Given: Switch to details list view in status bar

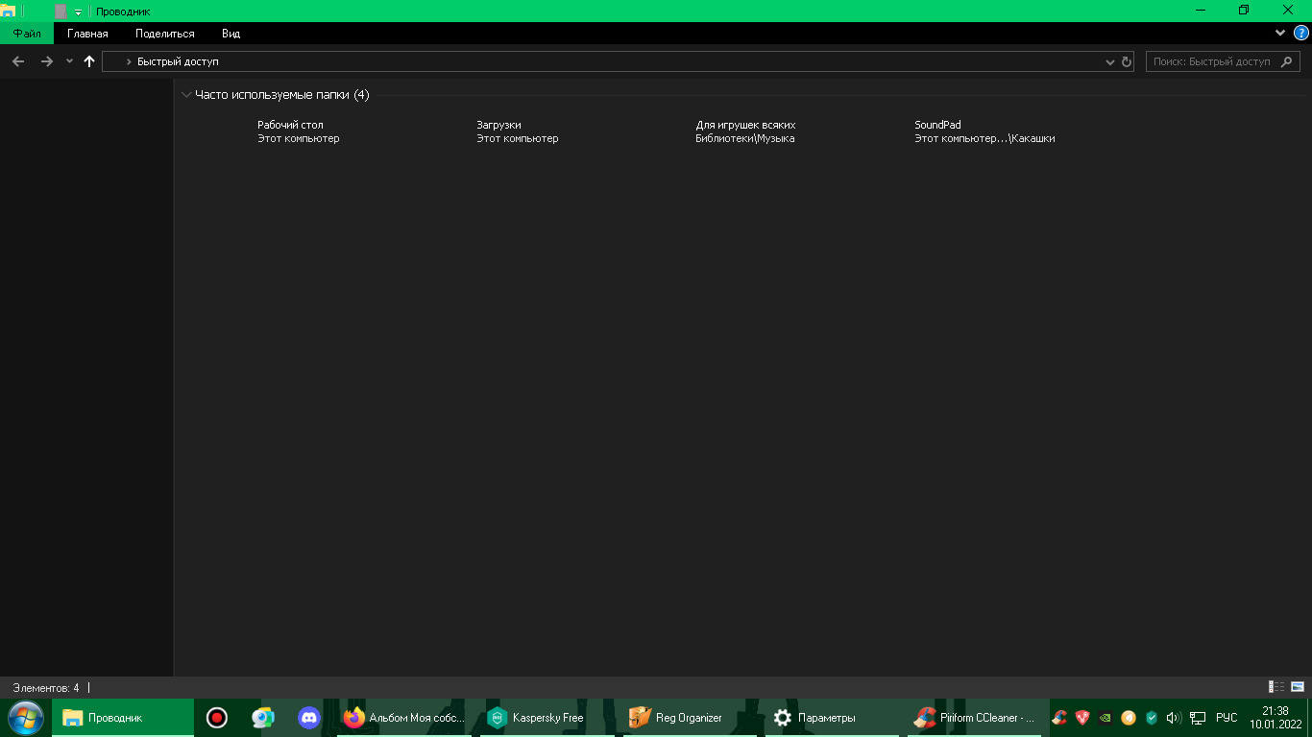Looking at the screenshot, I should coord(1276,687).
